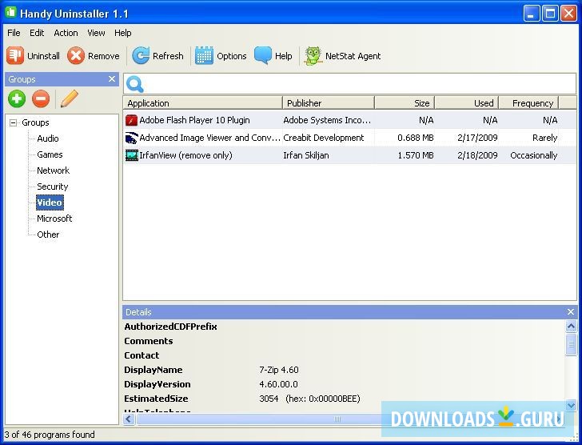Select the Other group

48,235
